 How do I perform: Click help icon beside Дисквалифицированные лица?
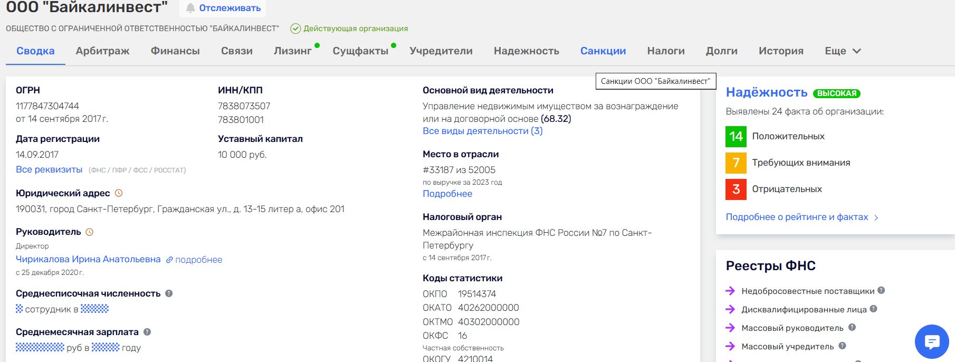873,309
